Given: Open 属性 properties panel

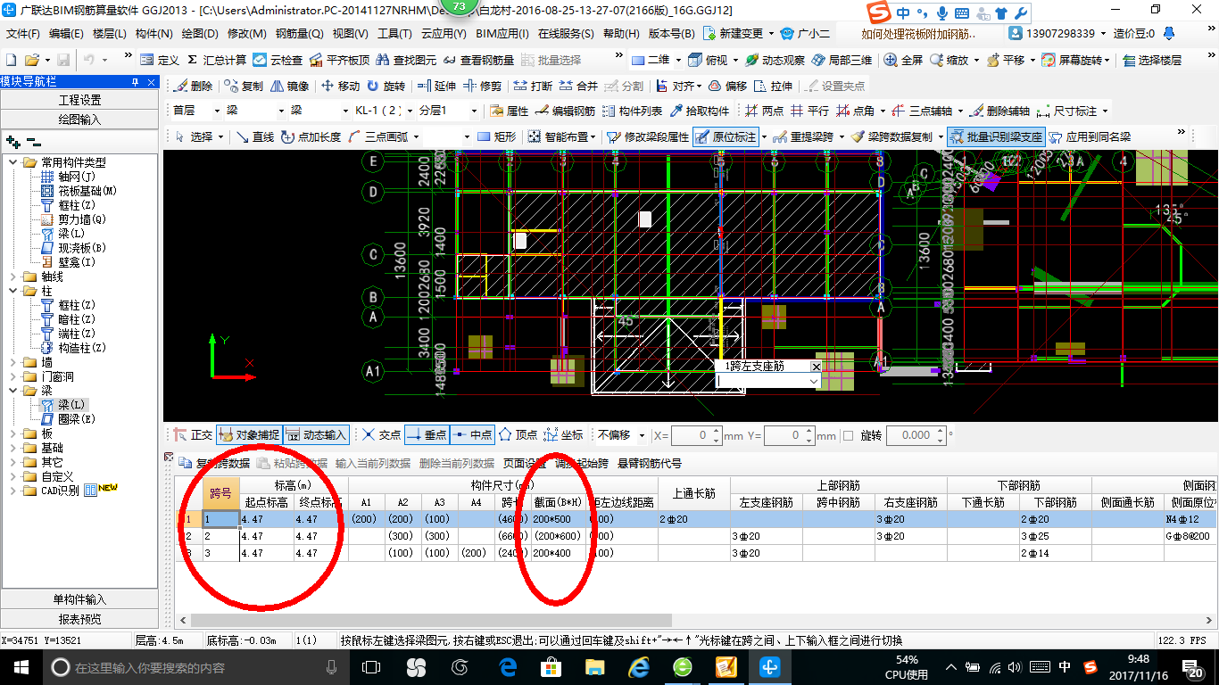Looking at the screenshot, I should point(510,111).
